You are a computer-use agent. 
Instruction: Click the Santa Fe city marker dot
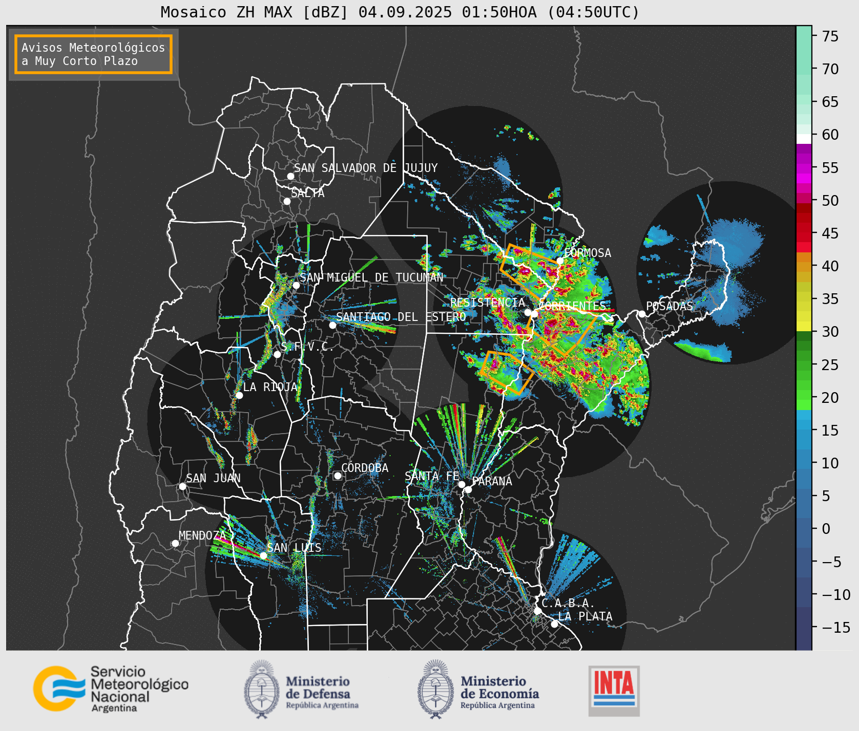[462, 484]
